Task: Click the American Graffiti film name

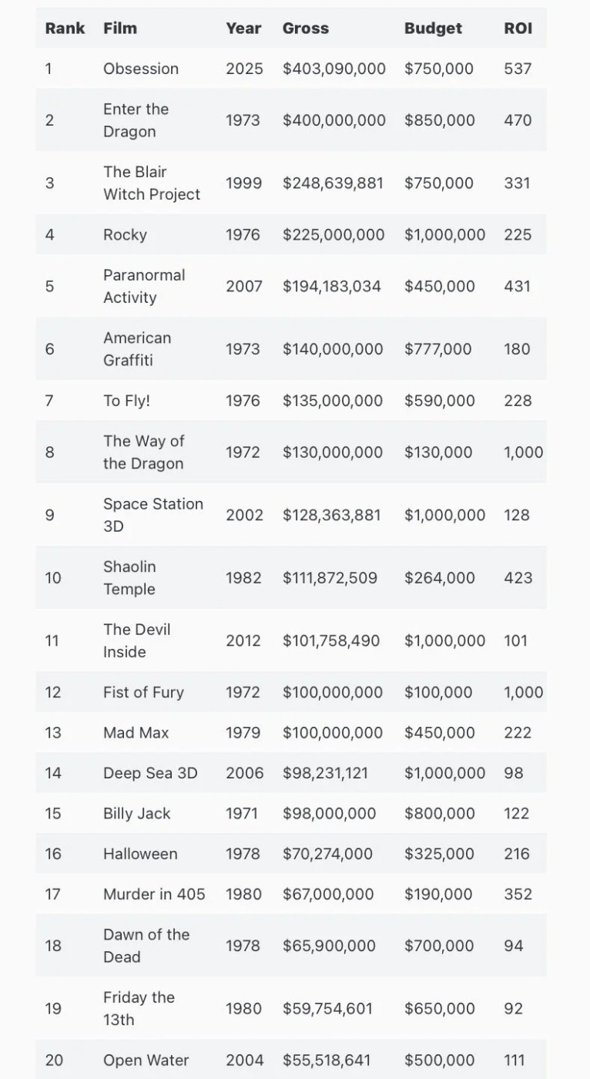Action: pyautogui.click(x=137, y=349)
